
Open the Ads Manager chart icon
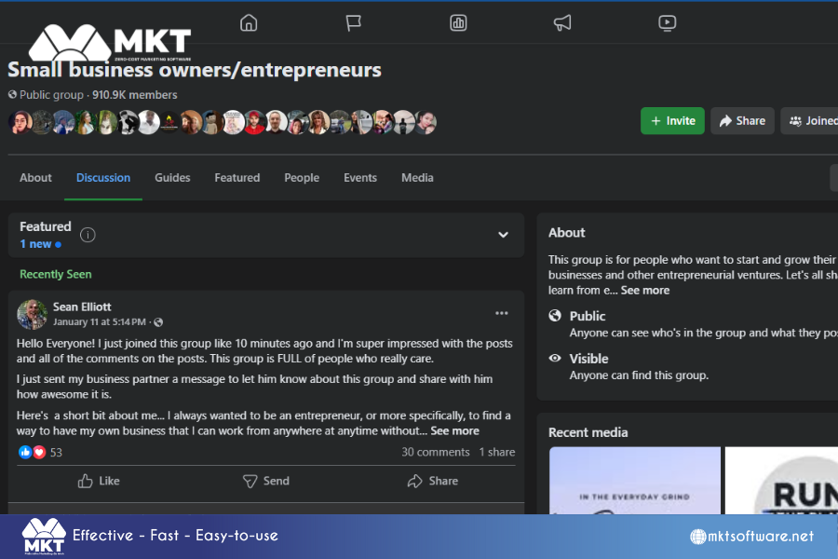[458, 22]
